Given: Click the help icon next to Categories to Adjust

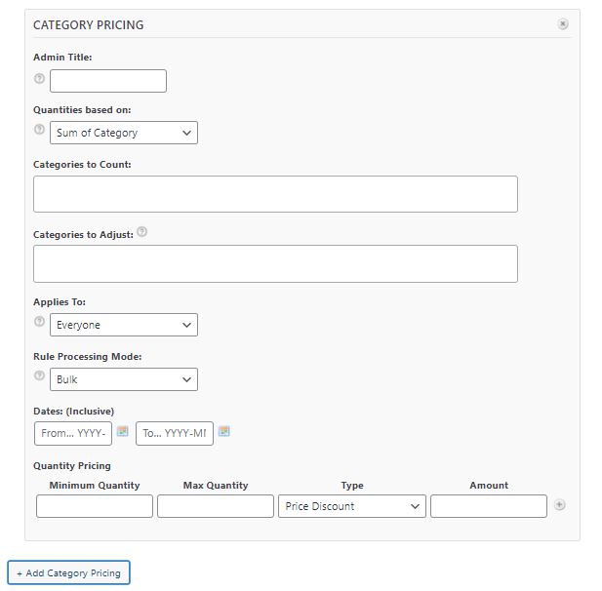Looking at the screenshot, I should tap(142, 232).
